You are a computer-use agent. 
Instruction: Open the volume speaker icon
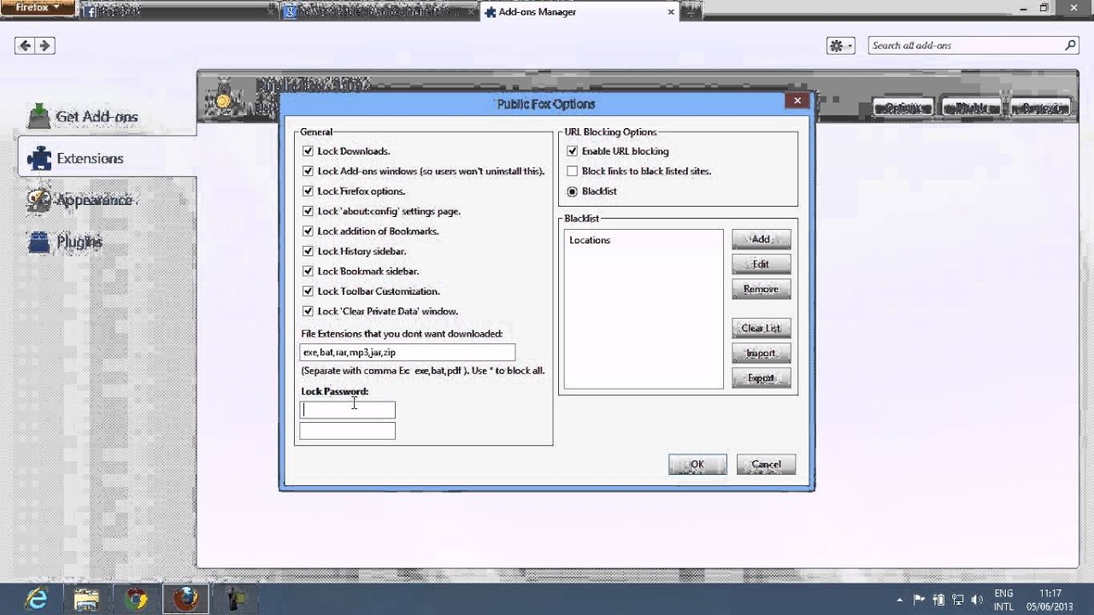977,599
